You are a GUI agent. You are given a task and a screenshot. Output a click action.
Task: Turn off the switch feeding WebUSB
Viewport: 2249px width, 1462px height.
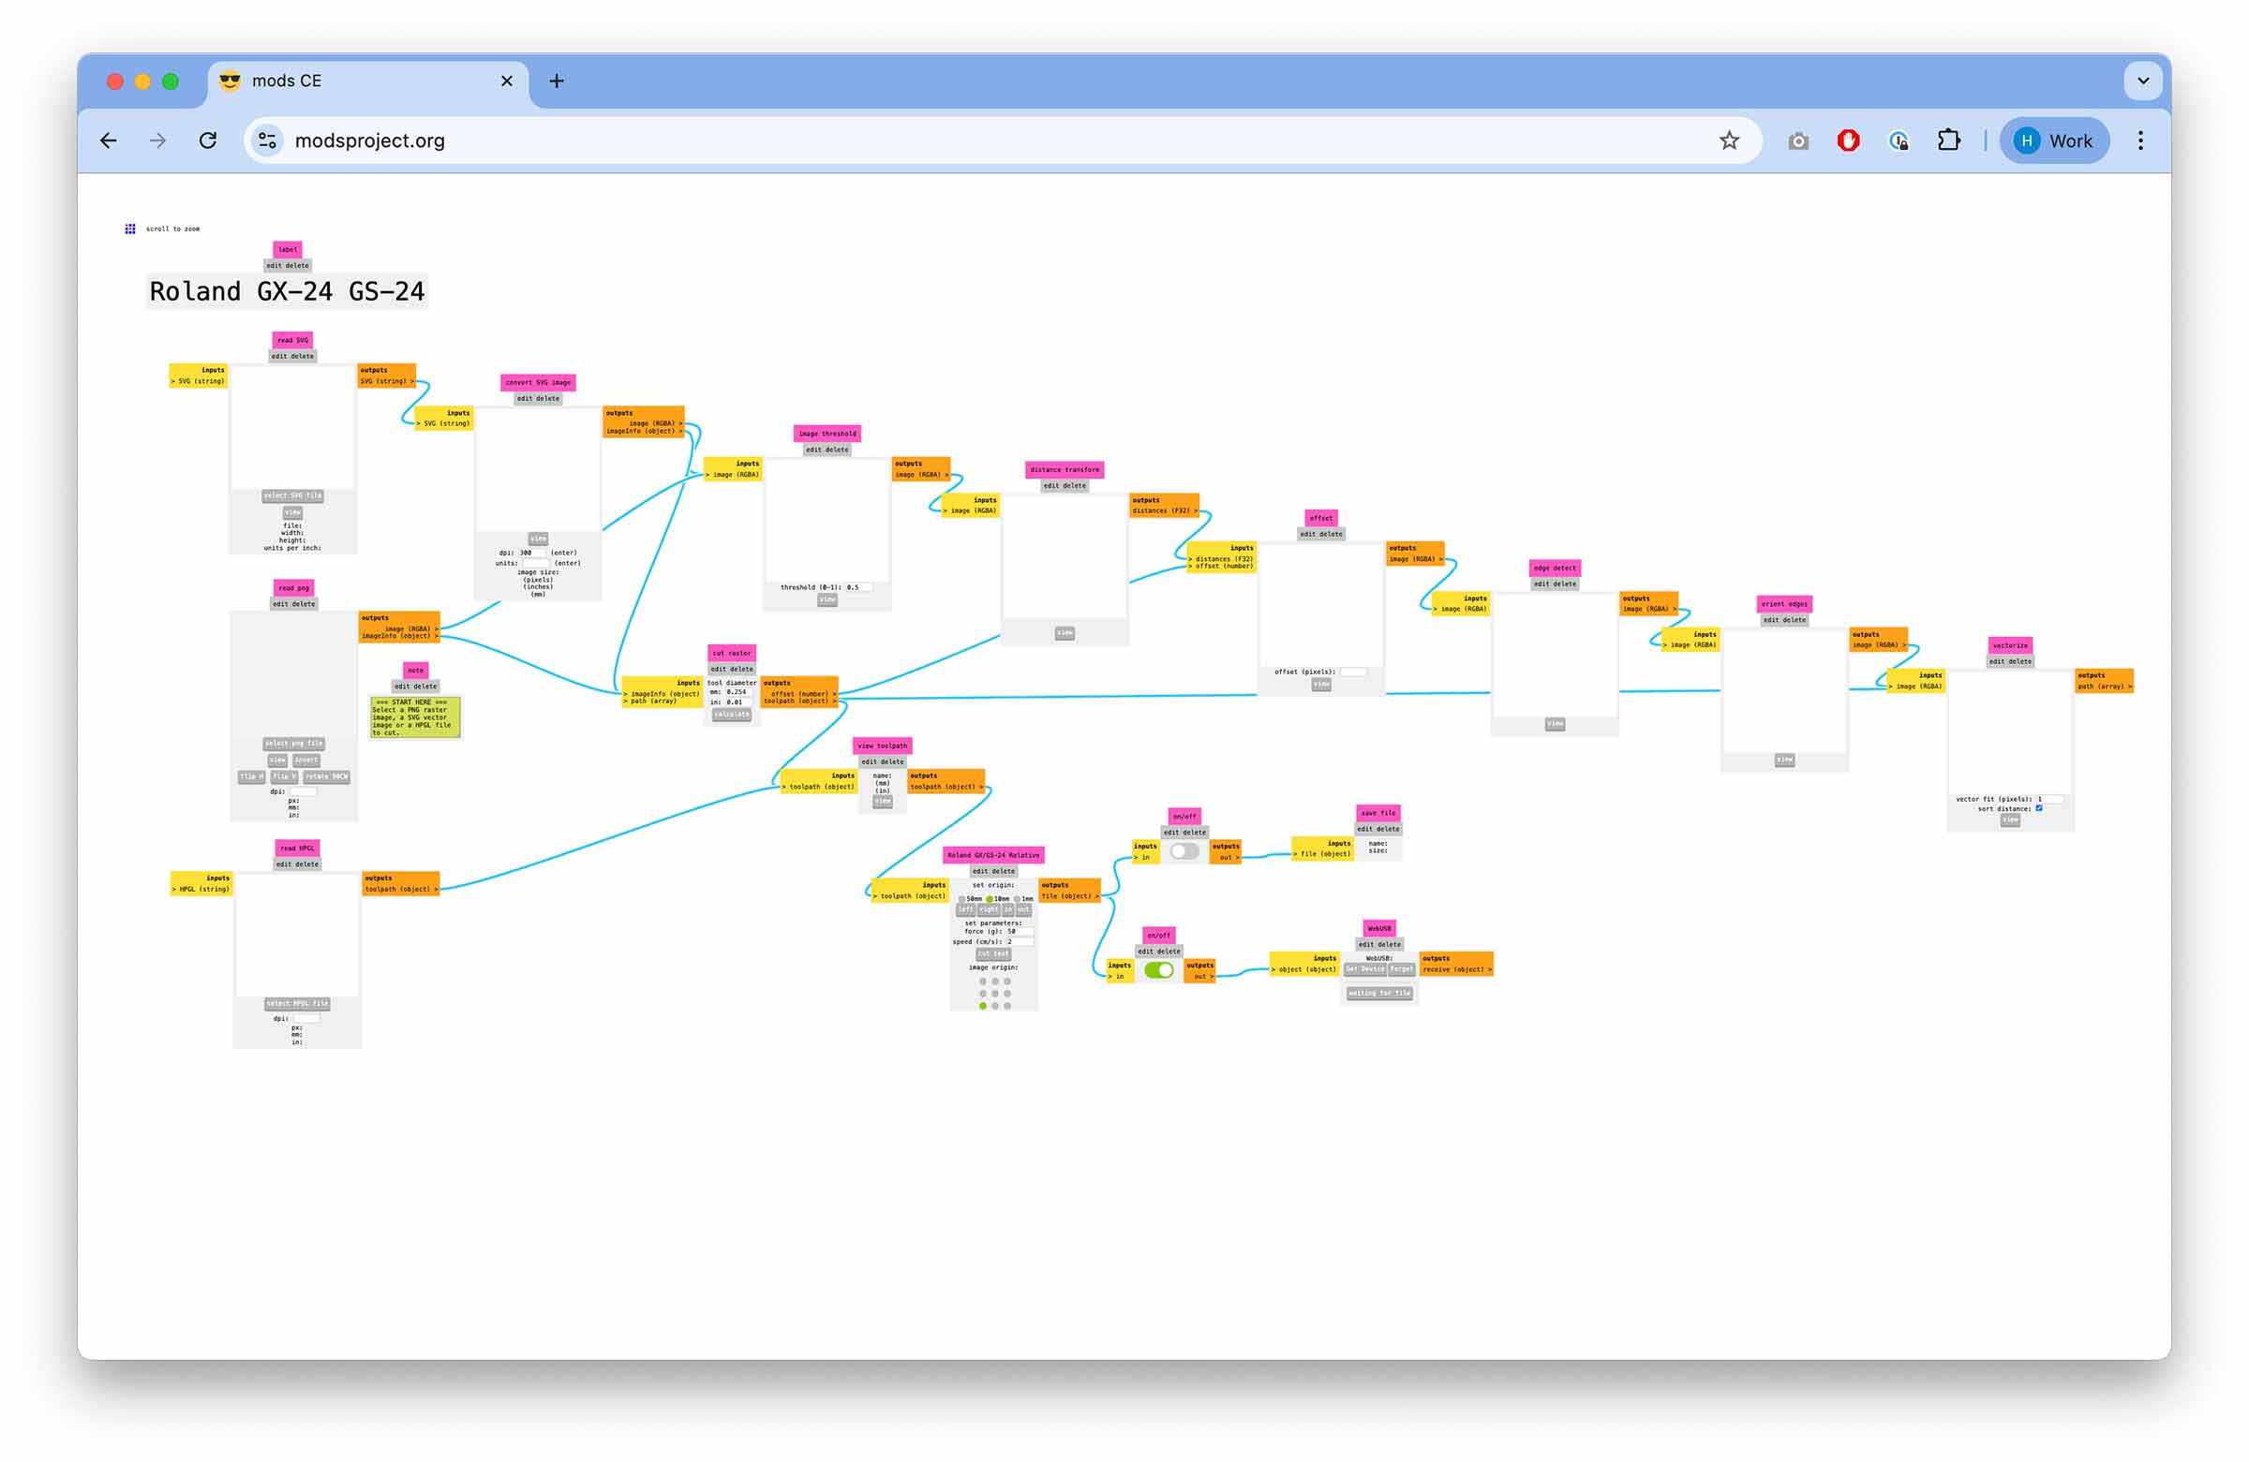1157,971
